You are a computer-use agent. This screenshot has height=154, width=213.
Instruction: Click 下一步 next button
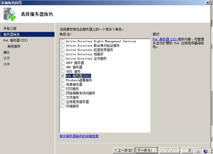tap(147, 150)
